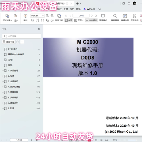Viewport: 142px width, 142px height.
Task: Expand the 8. 附录 bookmark
Action: tap(3, 108)
